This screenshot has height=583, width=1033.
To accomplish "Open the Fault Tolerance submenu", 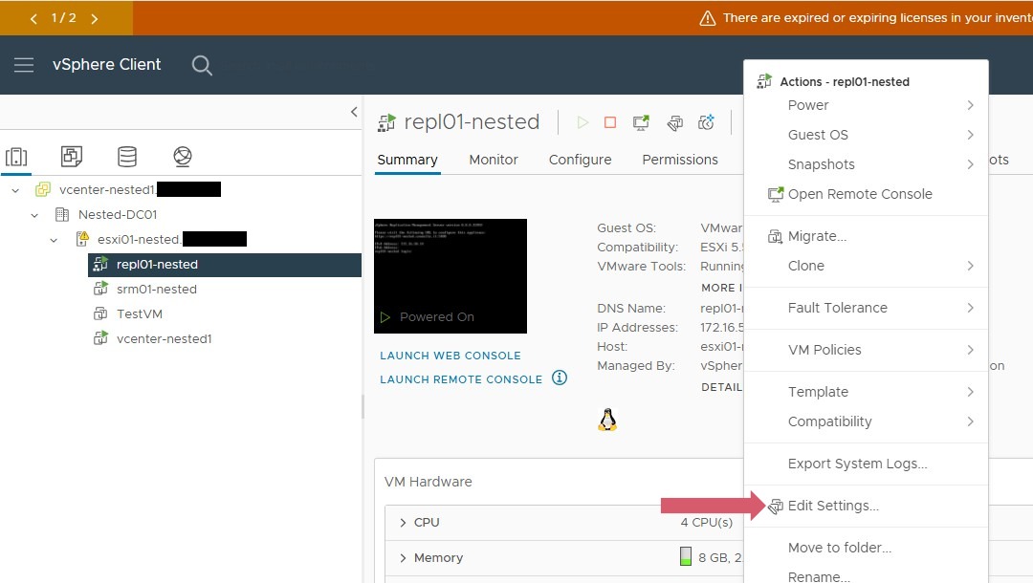I will [x=866, y=308].
